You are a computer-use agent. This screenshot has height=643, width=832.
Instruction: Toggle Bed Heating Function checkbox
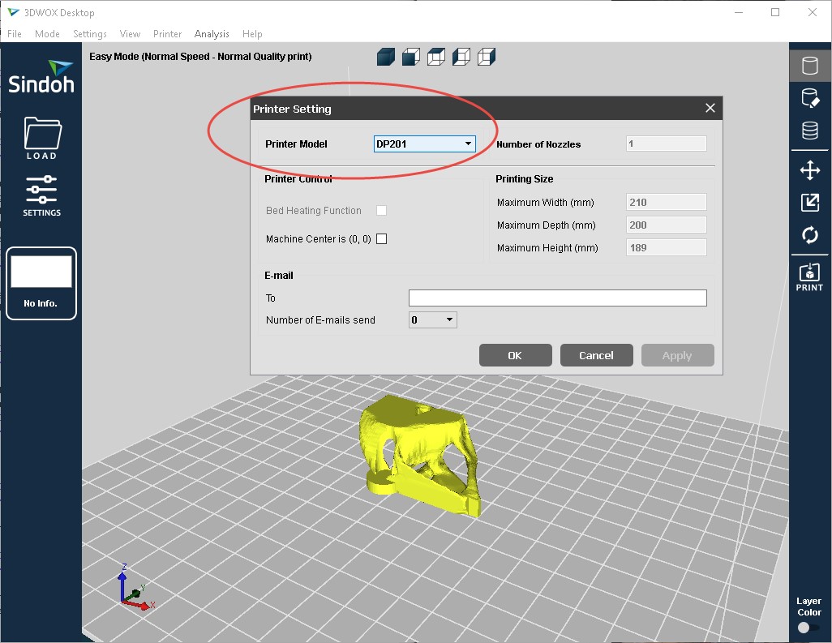tap(381, 211)
